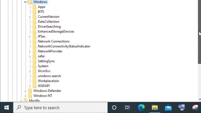The width and height of the screenshot is (201, 113).
Task: Click the System folder icon
Action: point(35,66)
